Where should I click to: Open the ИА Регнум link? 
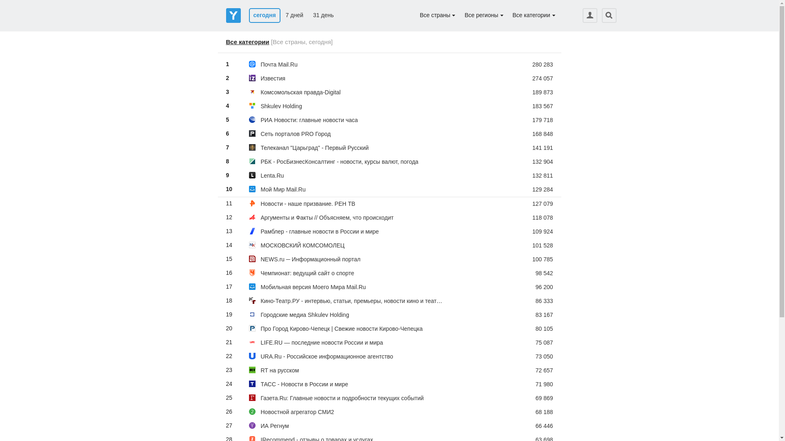275,426
